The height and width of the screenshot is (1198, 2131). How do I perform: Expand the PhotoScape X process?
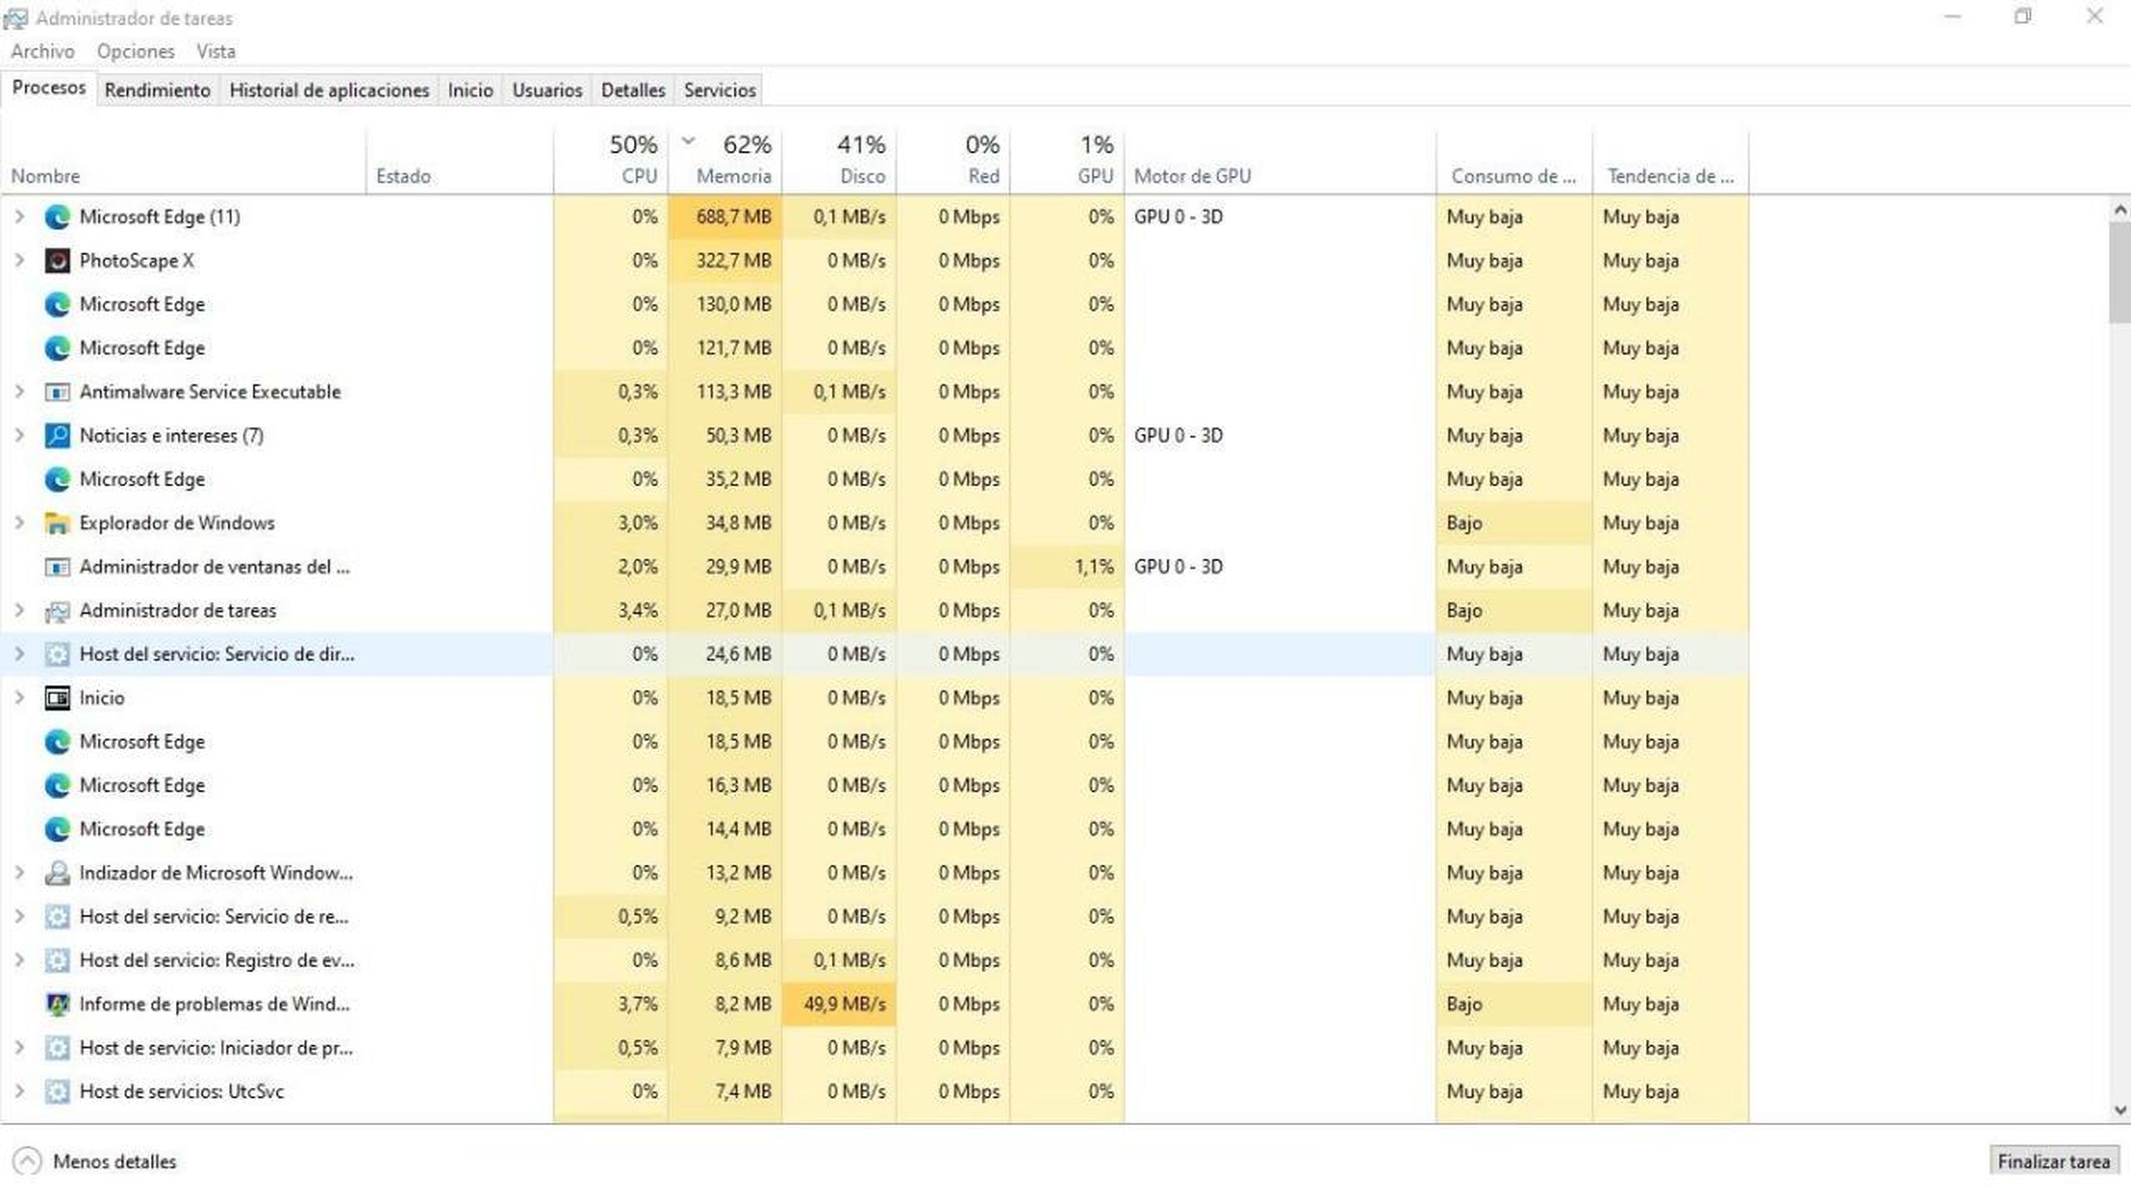pyautogui.click(x=19, y=261)
